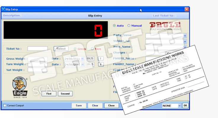Click the Field01_Name input field
The height and width of the screenshot is (118, 218).
(x=155, y=59)
